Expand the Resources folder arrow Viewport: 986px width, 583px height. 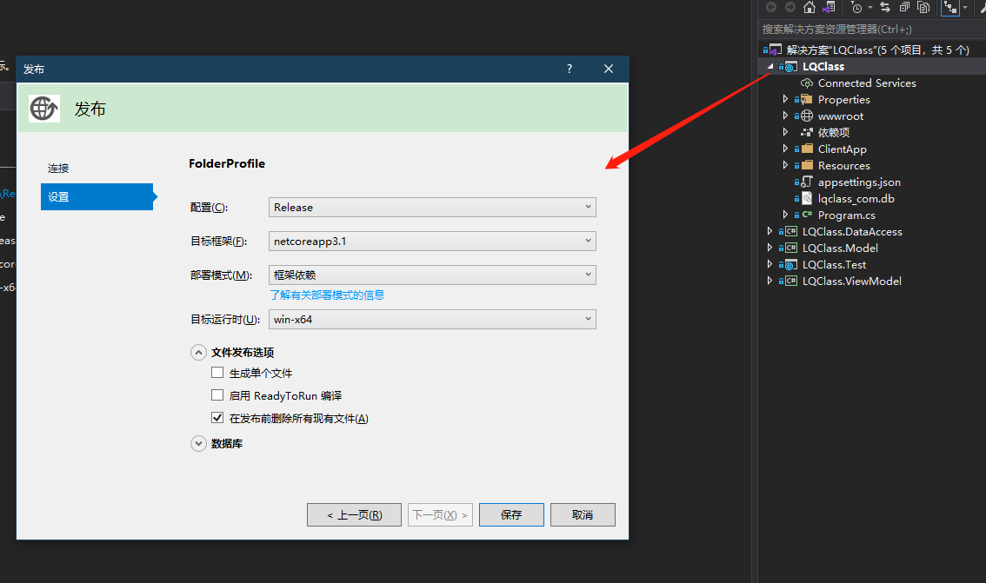click(785, 164)
